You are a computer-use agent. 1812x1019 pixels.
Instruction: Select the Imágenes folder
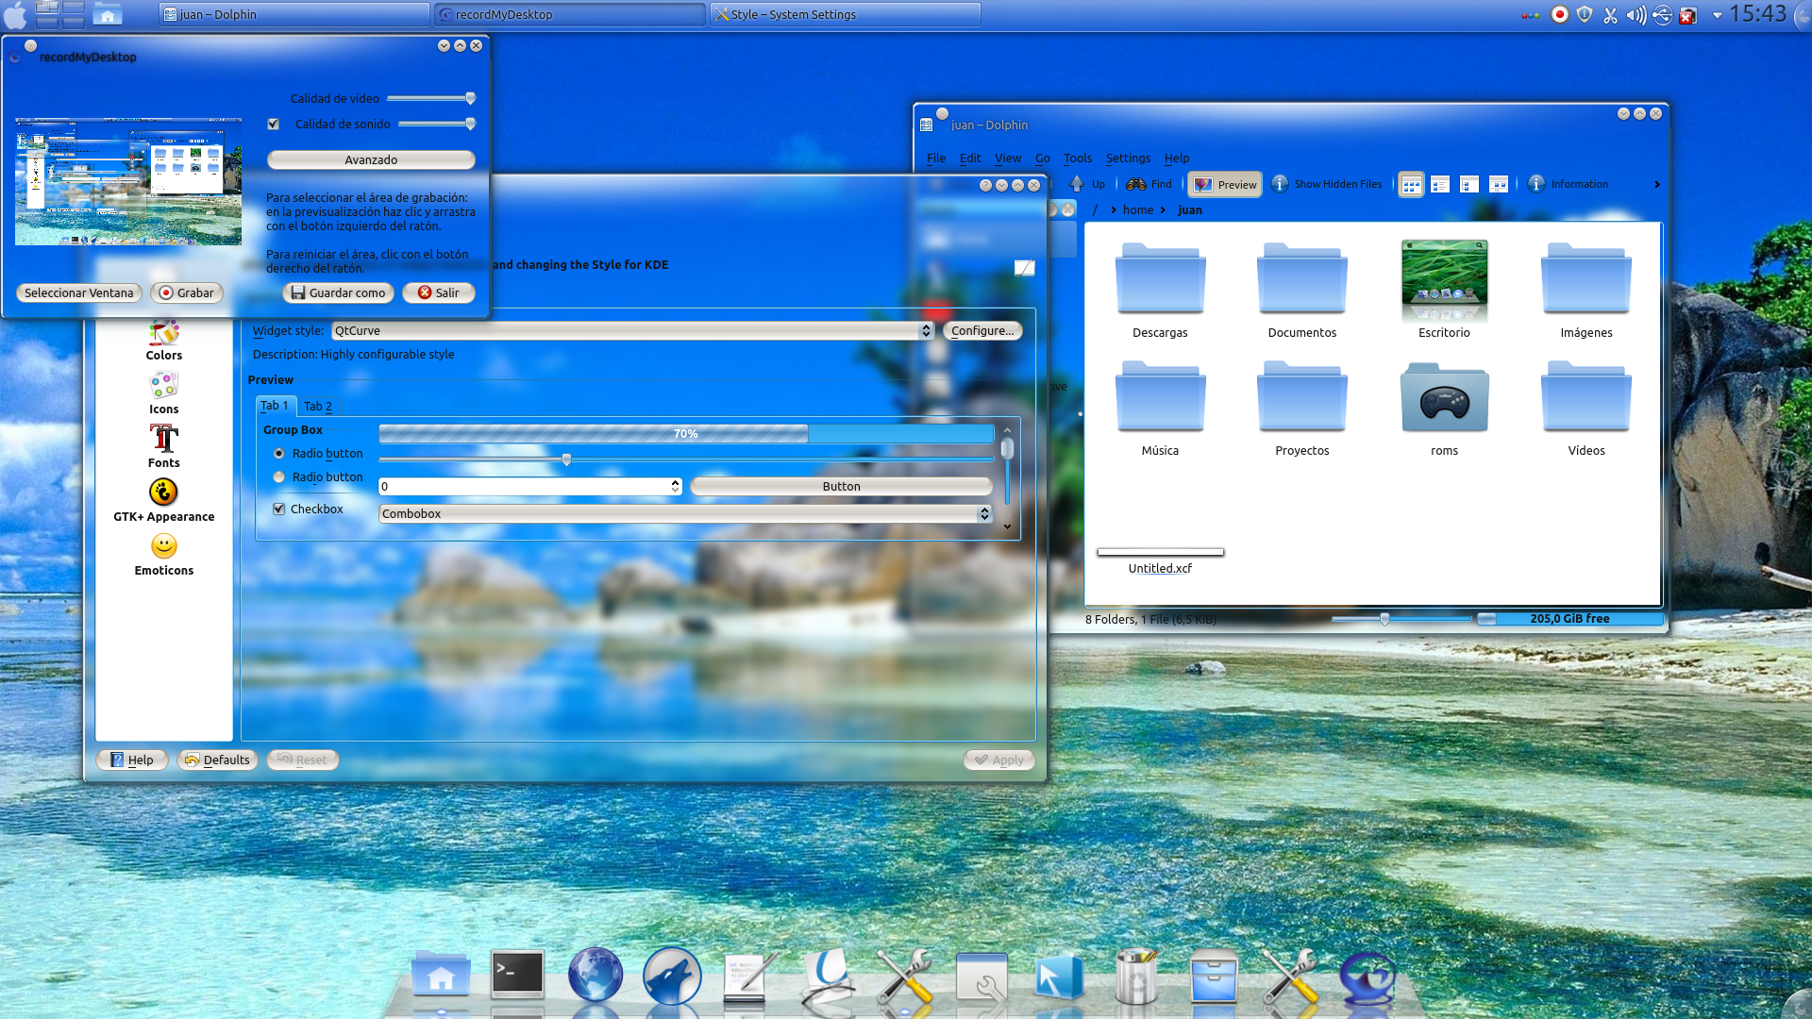pyautogui.click(x=1585, y=291)
